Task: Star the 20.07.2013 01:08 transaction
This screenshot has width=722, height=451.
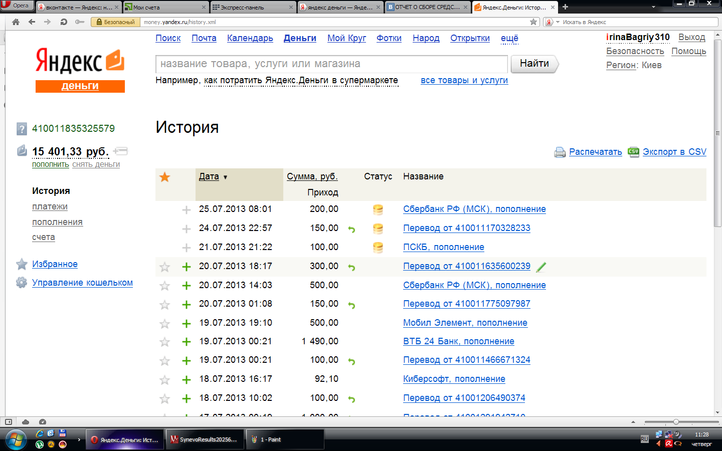Action: point(164,305)
